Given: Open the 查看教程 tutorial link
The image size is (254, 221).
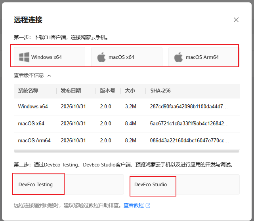Looking at the screenshot, I should pos(134,205).
